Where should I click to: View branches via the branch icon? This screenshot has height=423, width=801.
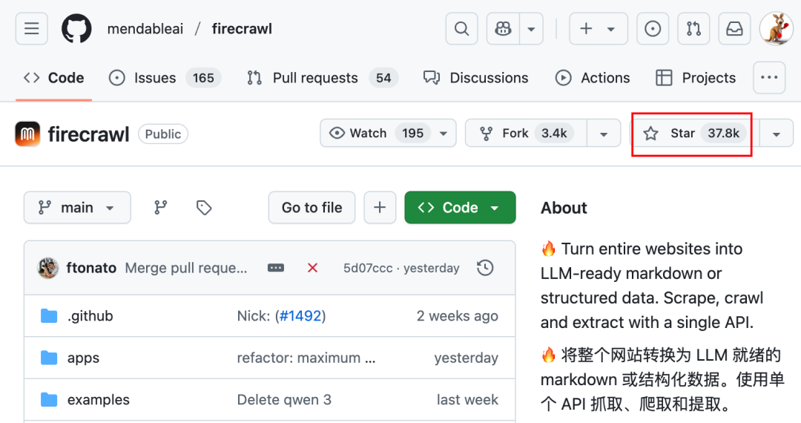click(161, 207)
